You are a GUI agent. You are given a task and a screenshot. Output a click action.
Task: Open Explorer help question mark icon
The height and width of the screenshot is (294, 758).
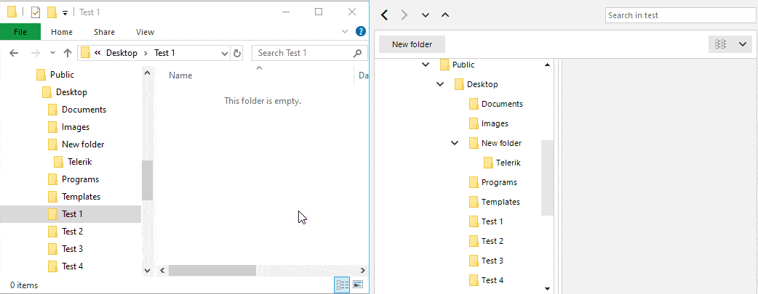click(x=361, y=32)
